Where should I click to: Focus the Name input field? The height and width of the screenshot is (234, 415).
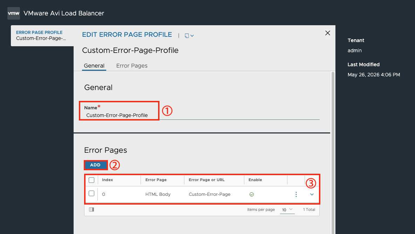pos(202,115)
